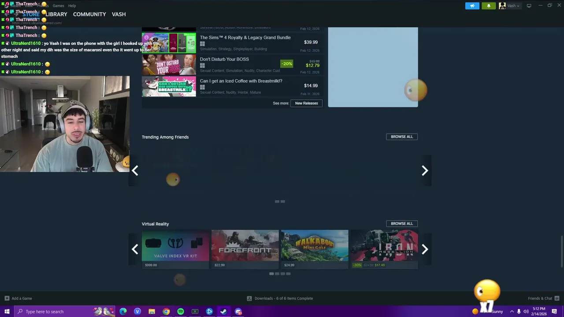
Task: Open the purple V app in taskbar
Action: point(137,311)
